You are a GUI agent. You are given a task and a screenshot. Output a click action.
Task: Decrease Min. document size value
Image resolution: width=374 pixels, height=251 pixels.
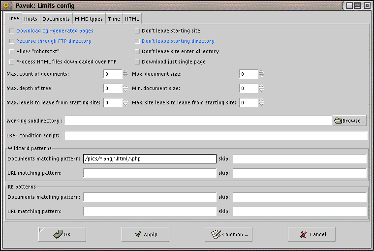click(x=261, y=90)
